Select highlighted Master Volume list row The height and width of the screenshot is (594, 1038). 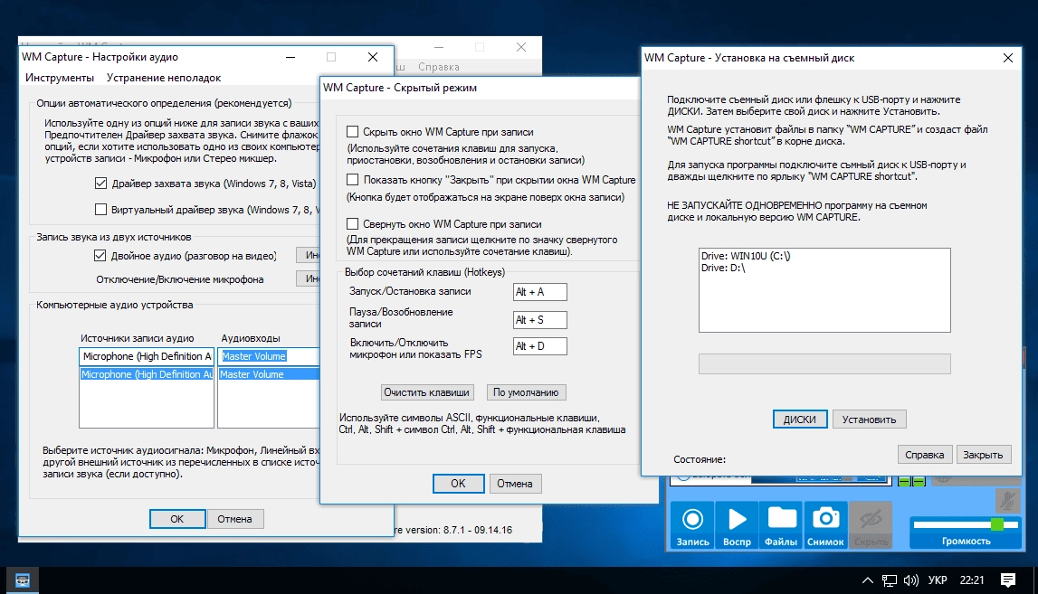click(268, 374)
